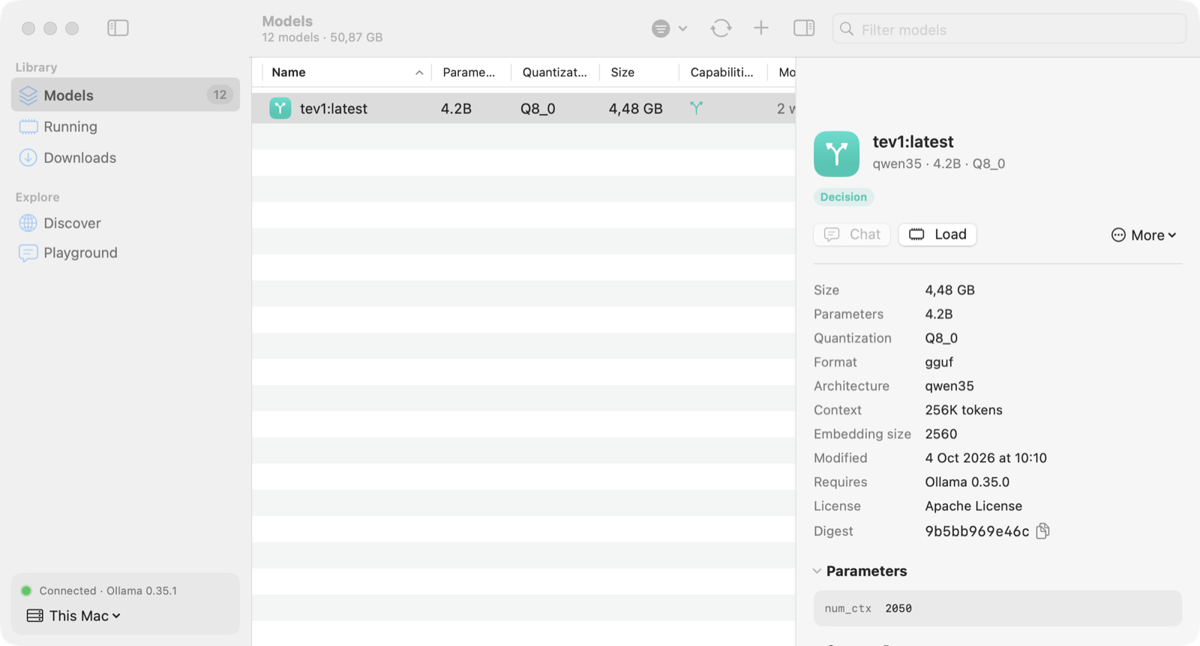The image size is (1200, 646).
Task: Click the tev1 row model icon
Action: pos(280,109)
